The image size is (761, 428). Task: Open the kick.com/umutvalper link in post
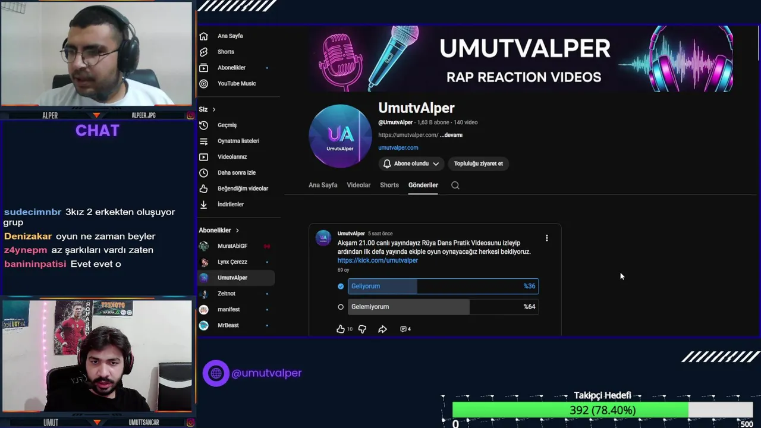378,260
